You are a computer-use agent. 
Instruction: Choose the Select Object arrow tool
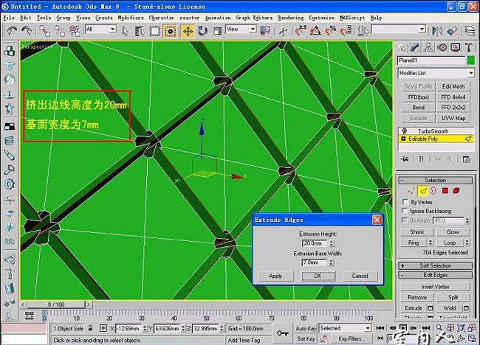pyautogui.click(x=125, y=30)
